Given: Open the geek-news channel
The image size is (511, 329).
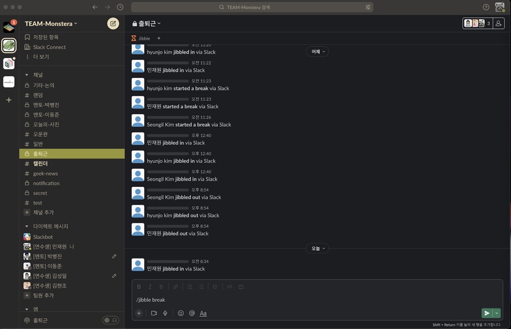Looking at the screenshot, I should 45,173.
